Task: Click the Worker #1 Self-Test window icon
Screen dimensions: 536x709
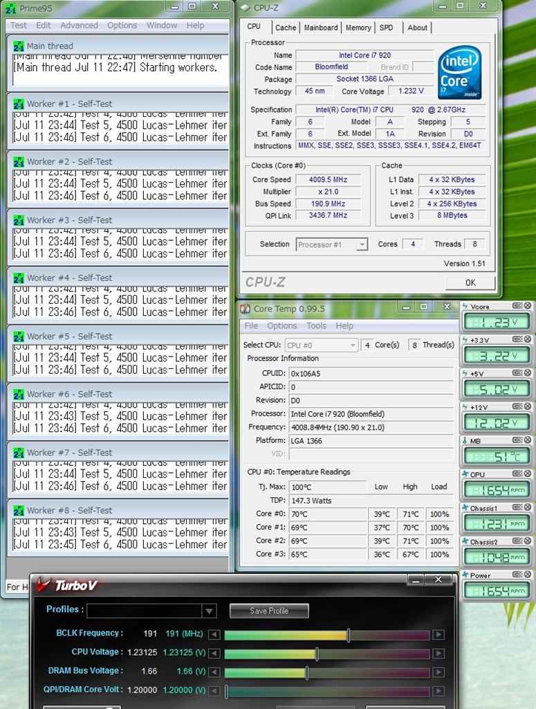Action: tap(19, 104)
